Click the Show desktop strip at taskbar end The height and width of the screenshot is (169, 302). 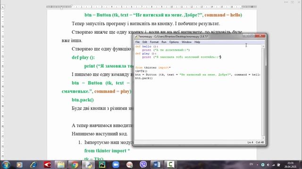coord(301,165)
